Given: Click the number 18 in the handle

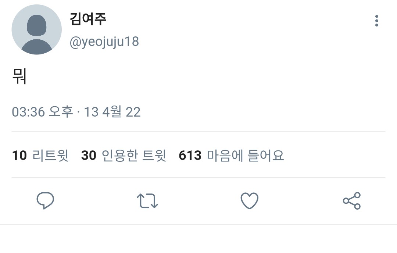Looking at the screenshot, I should (x=132, y=42).
